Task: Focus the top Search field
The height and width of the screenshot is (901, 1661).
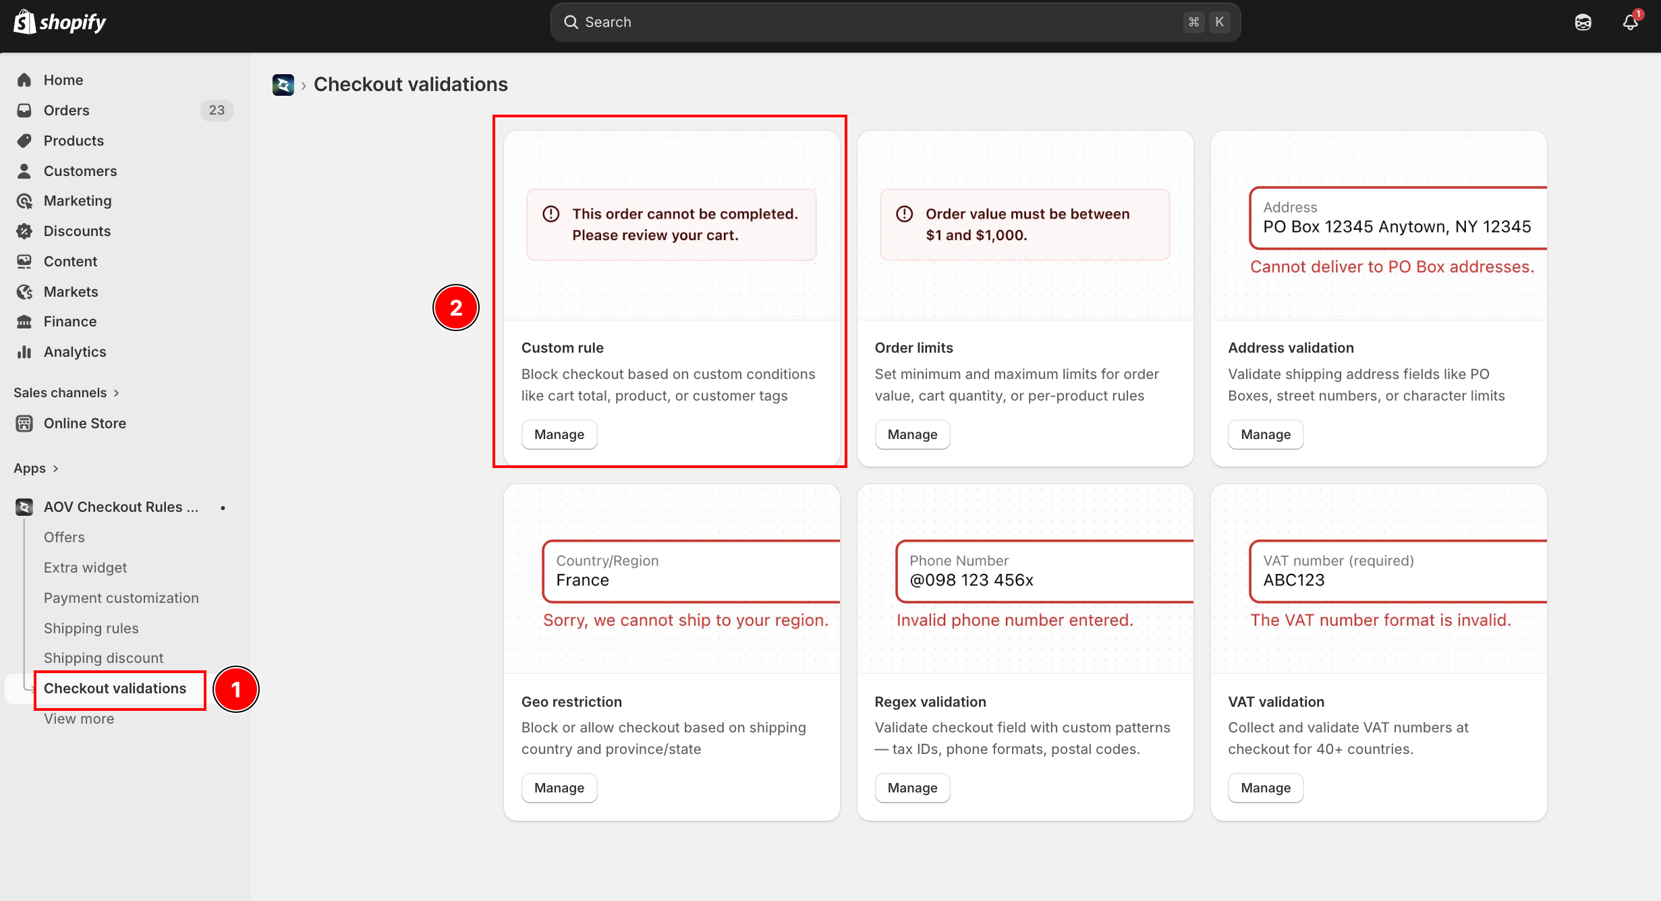Action: coord(895,22)
